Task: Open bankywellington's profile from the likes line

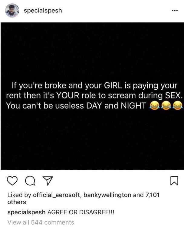Action: point(107,195)
